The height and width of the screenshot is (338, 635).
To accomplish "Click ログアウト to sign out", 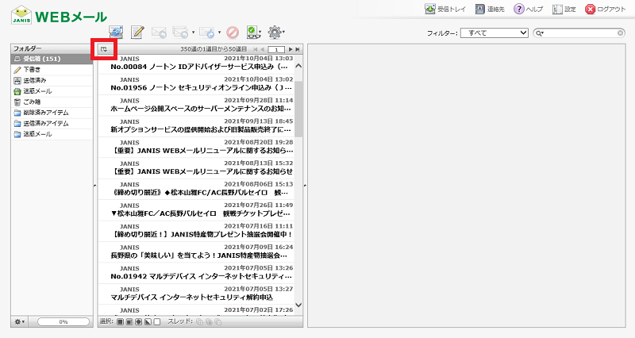I will tap(606, 9).
